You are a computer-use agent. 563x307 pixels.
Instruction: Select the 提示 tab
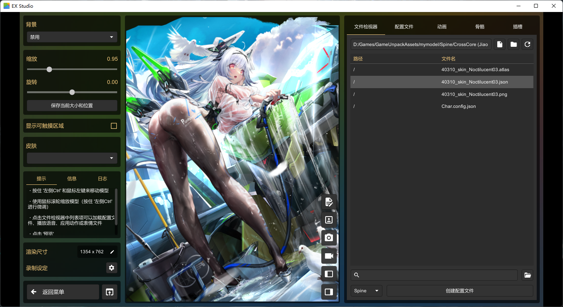pyautogui.click(x=41, y=179)
